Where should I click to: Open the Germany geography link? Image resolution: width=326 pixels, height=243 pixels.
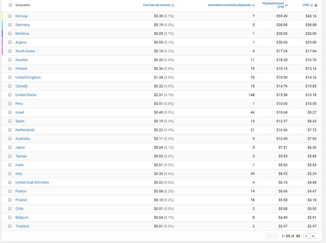pos(23,25)
